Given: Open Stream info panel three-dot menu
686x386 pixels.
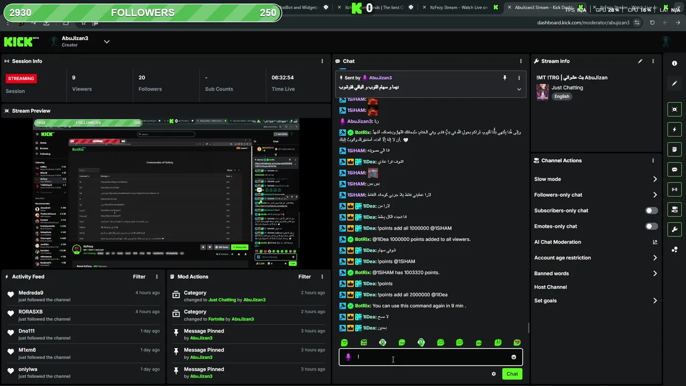Looking at the screenshot, I should pyautogui.click(x=653, y=61).
